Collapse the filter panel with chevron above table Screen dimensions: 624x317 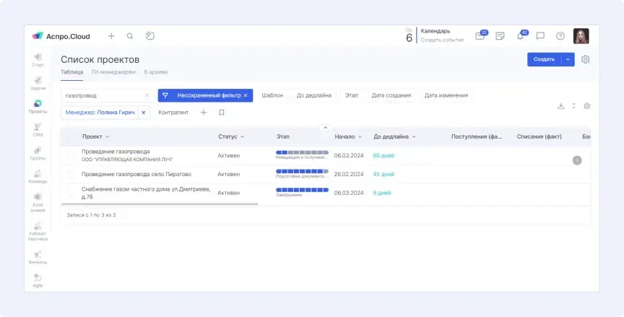(325, 127)
